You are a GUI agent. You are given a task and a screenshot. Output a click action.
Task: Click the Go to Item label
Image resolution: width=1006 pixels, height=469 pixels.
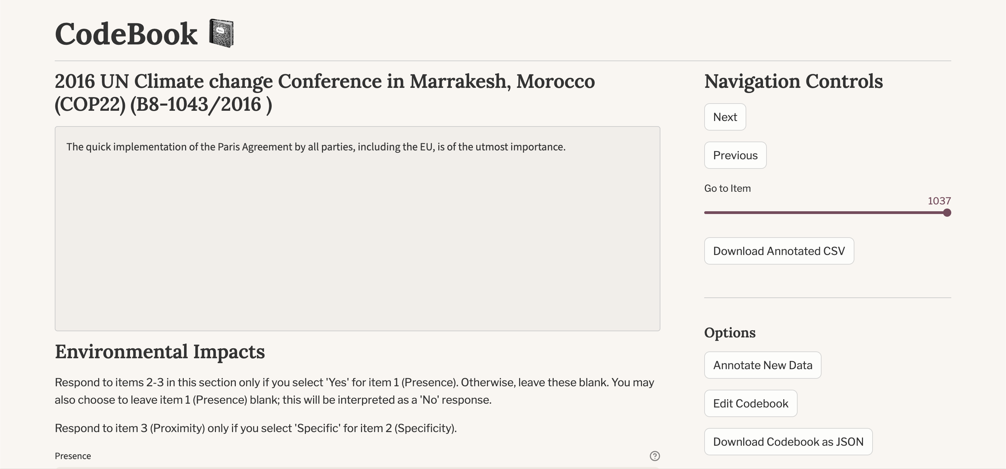[x=727, y=188]
